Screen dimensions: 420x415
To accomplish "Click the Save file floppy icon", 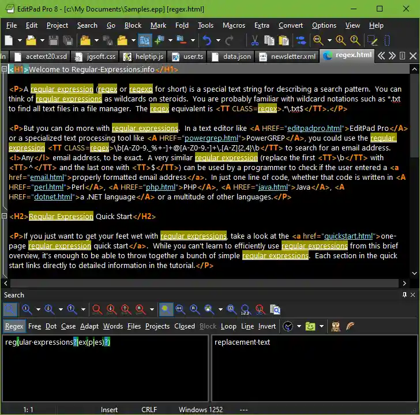I will [x=54, y=40].
